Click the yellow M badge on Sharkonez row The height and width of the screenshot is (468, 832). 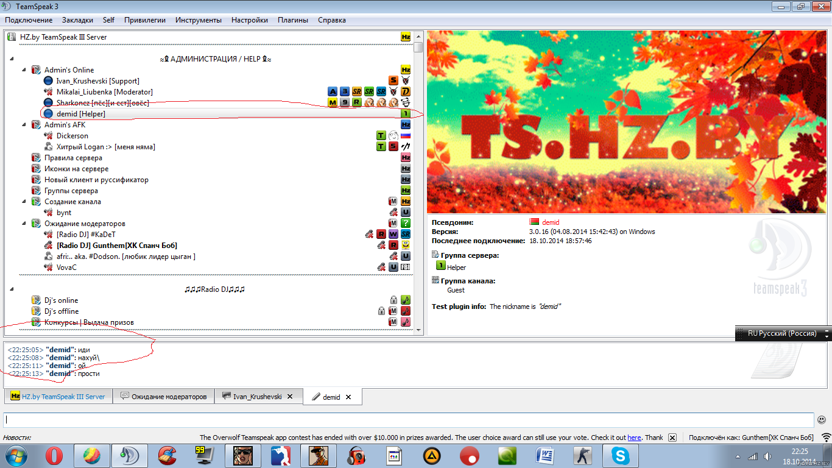[x=333, y=102]
